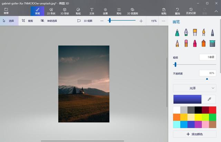Expand the 光泽 material dropdown

[194, 88]
